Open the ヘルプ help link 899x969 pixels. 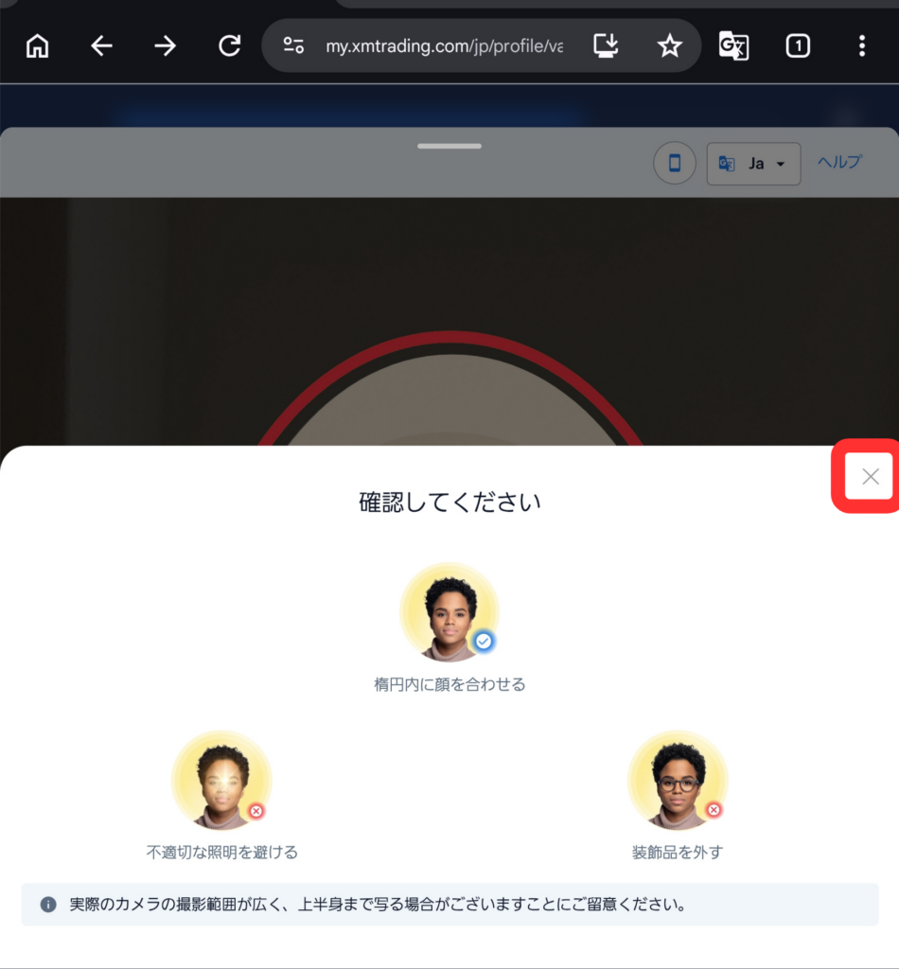coord(839,162)
